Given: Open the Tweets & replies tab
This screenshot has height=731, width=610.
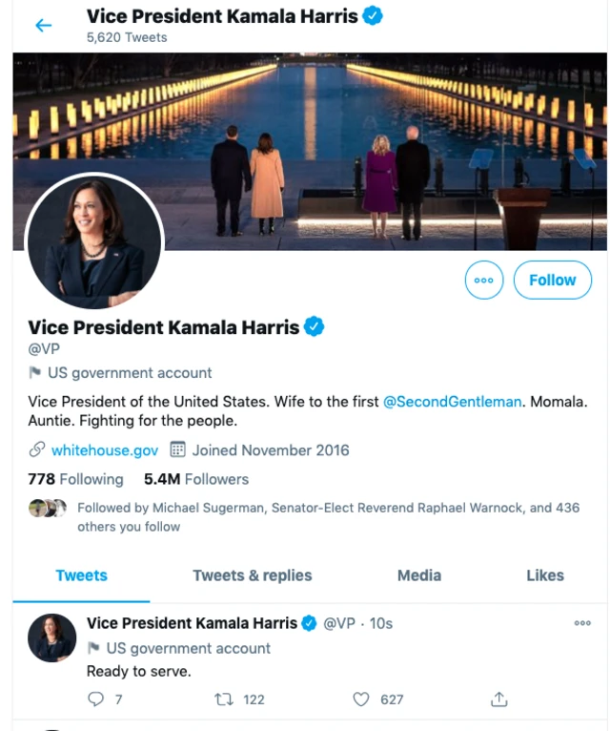Looking at the screenshot, I should [253, 575].
